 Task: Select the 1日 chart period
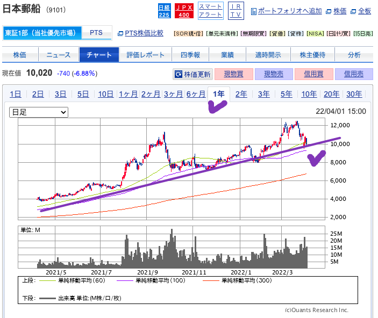pos(16,94)
